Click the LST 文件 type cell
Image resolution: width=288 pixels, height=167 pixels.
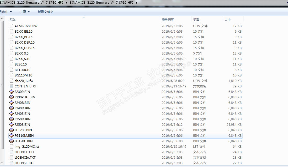point(199,146)
